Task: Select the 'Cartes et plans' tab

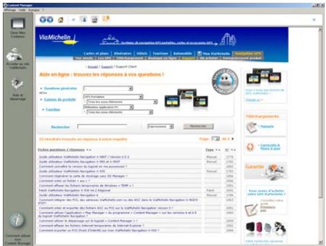Action: click(96, 53)
